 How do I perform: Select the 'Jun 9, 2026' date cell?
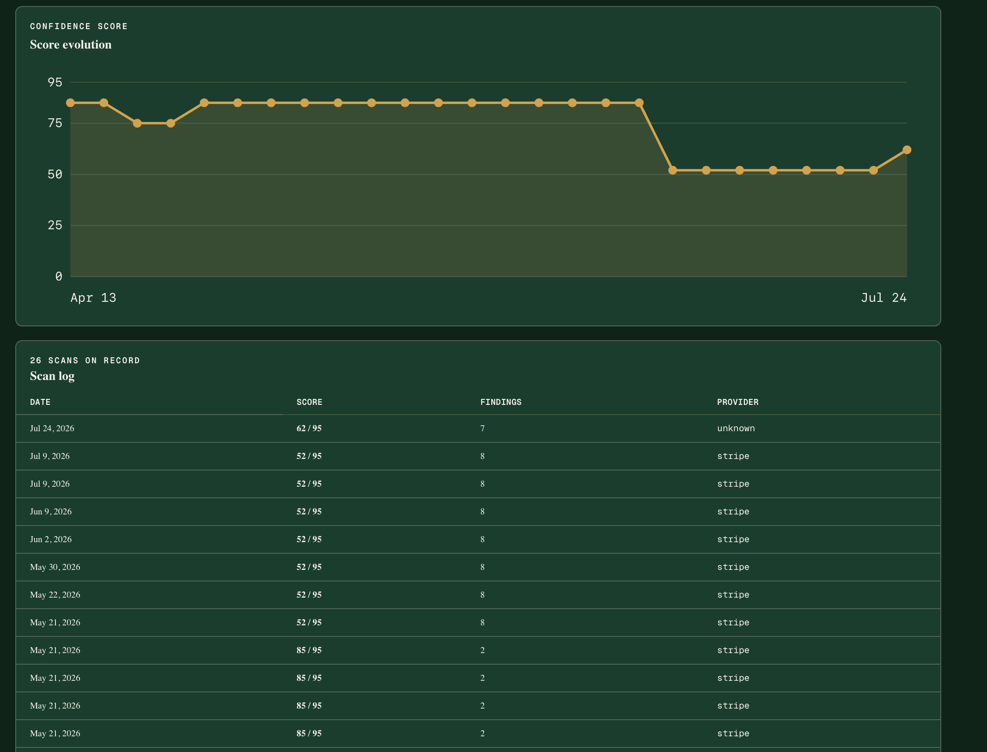click(51, 512)
